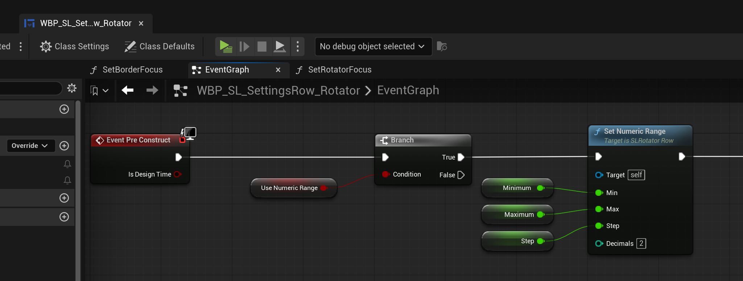
Task: Open Class Settings
Action: (74, 46)
